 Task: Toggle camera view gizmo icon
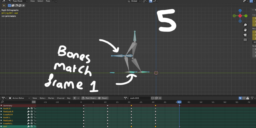pos(245,35)
